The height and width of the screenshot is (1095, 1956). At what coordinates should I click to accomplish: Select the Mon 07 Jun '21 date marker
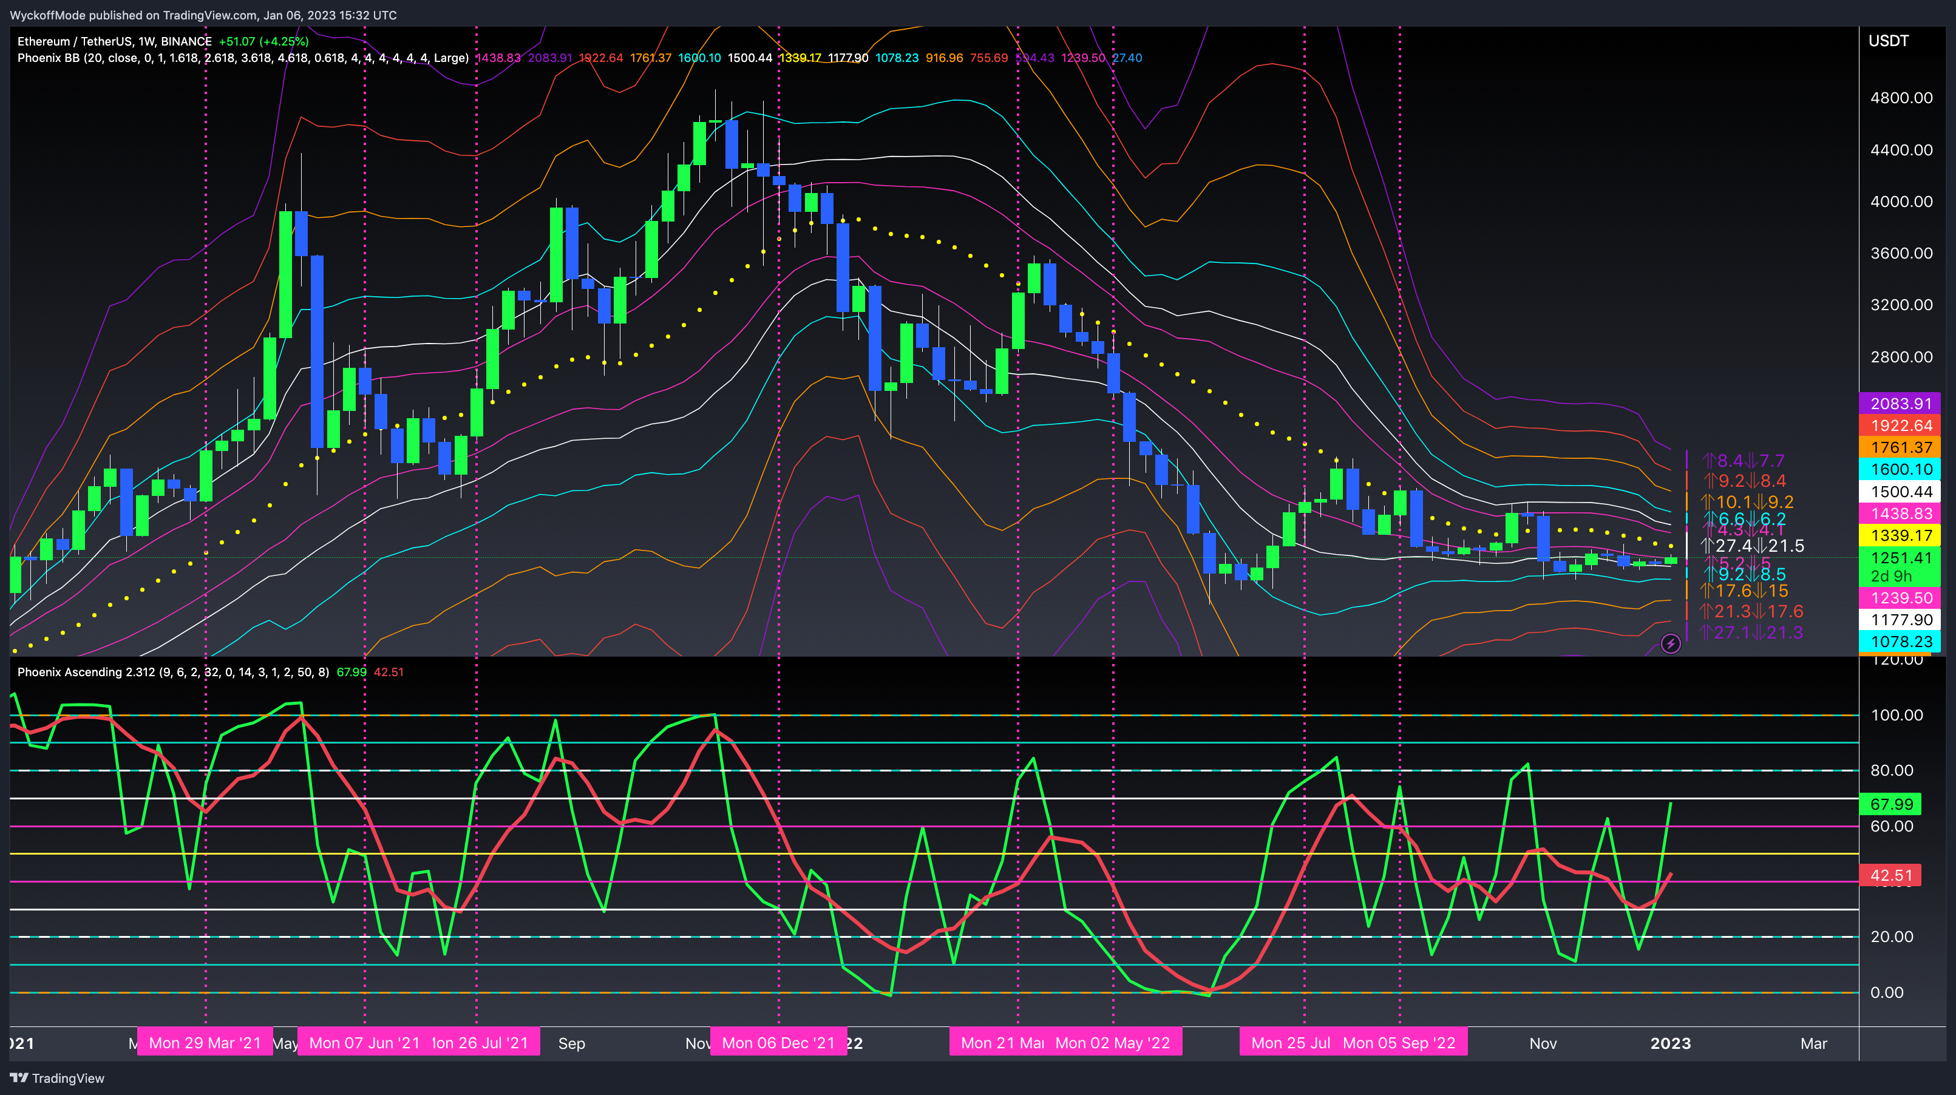click(x=364, y=1043)
